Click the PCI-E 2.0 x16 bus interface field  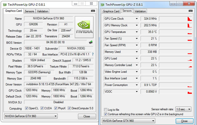click(x=75, y=54)
